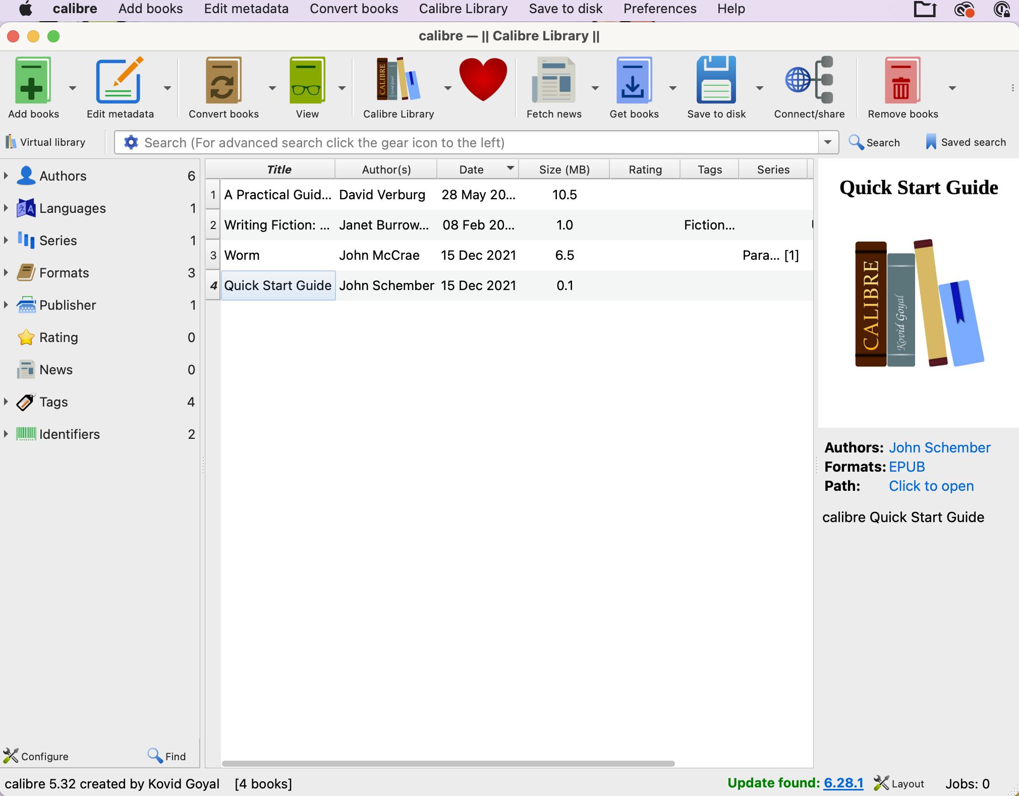Open the book path via Click to open
The width and height of the screenshot is (1019, 796).
[x=931, y=486]
